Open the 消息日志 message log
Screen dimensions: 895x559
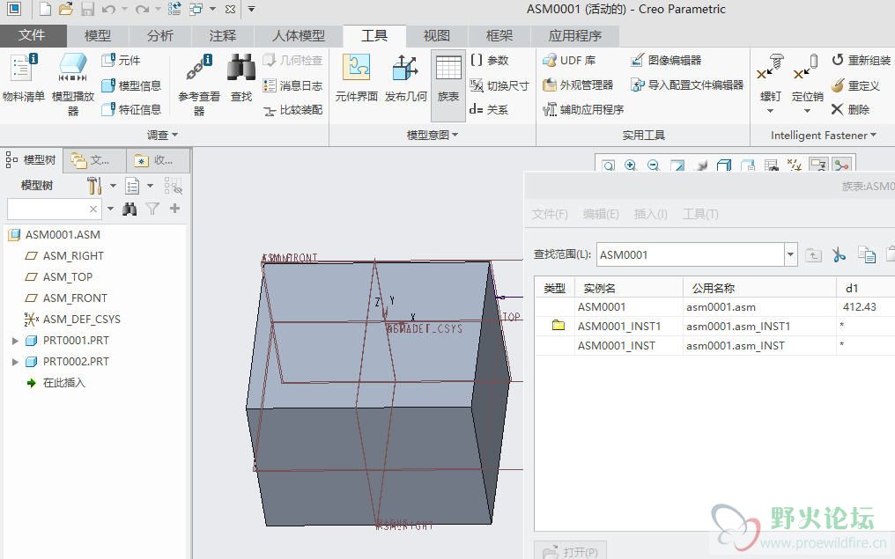point(292,85)
